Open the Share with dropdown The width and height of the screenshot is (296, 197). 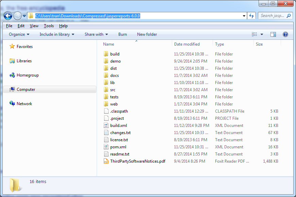pyautogui.click(x=96, y=34)
